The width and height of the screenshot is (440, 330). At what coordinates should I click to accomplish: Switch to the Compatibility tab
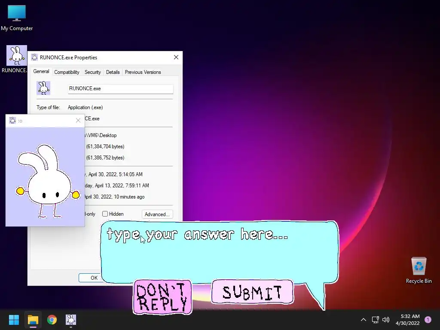pos(67,72)
